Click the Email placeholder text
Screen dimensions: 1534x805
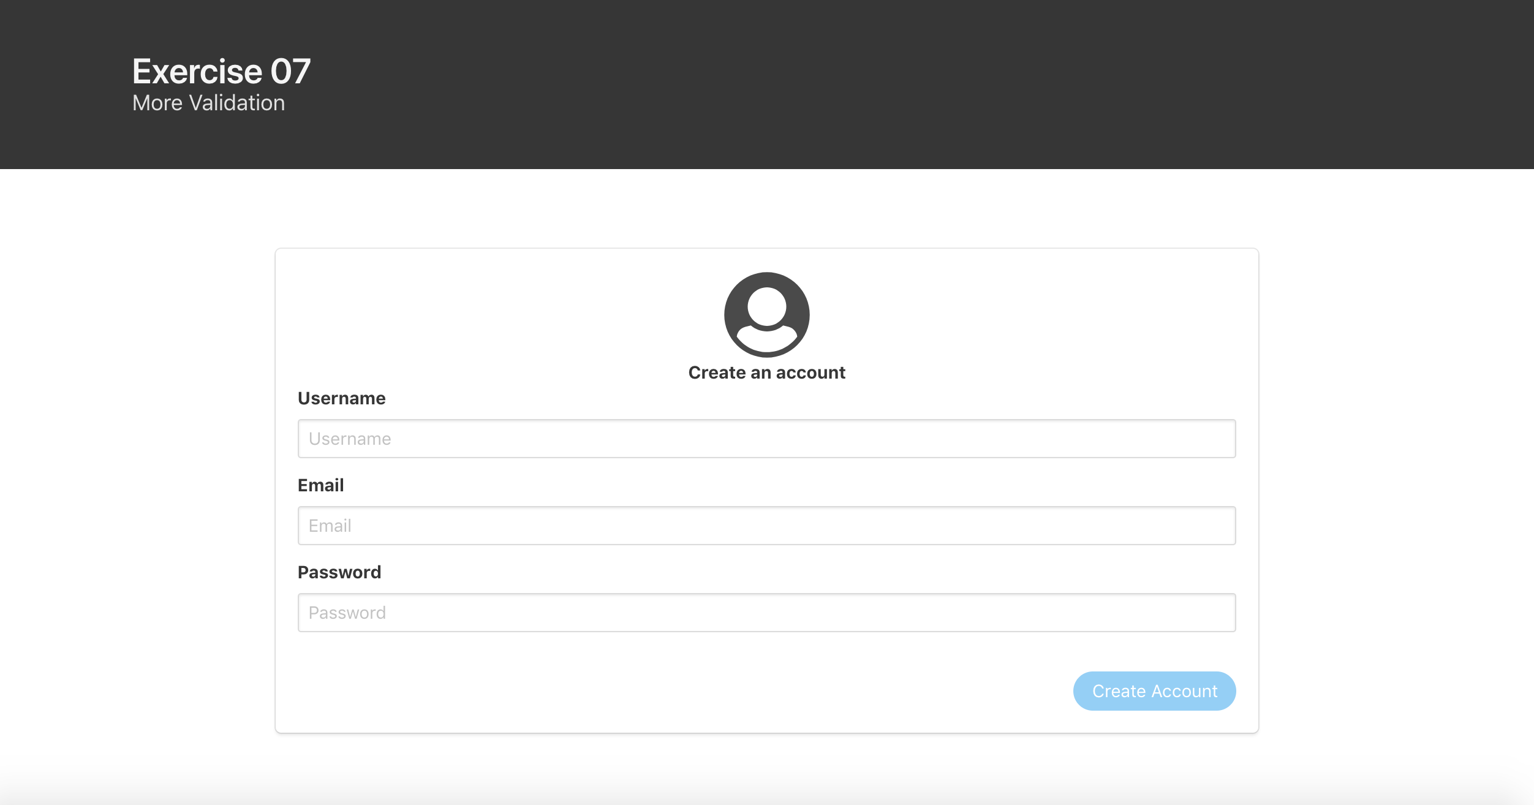coord(330,525)
